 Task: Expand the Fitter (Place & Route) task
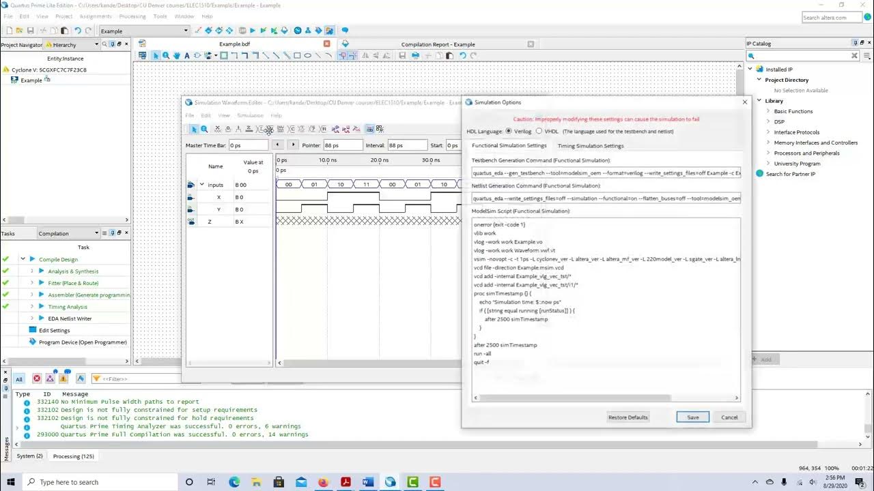tap(31, 283)
